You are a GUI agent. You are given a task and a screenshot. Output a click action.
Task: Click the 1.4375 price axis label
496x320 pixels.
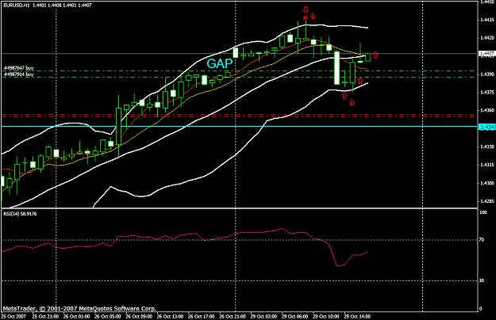(486, 92)
